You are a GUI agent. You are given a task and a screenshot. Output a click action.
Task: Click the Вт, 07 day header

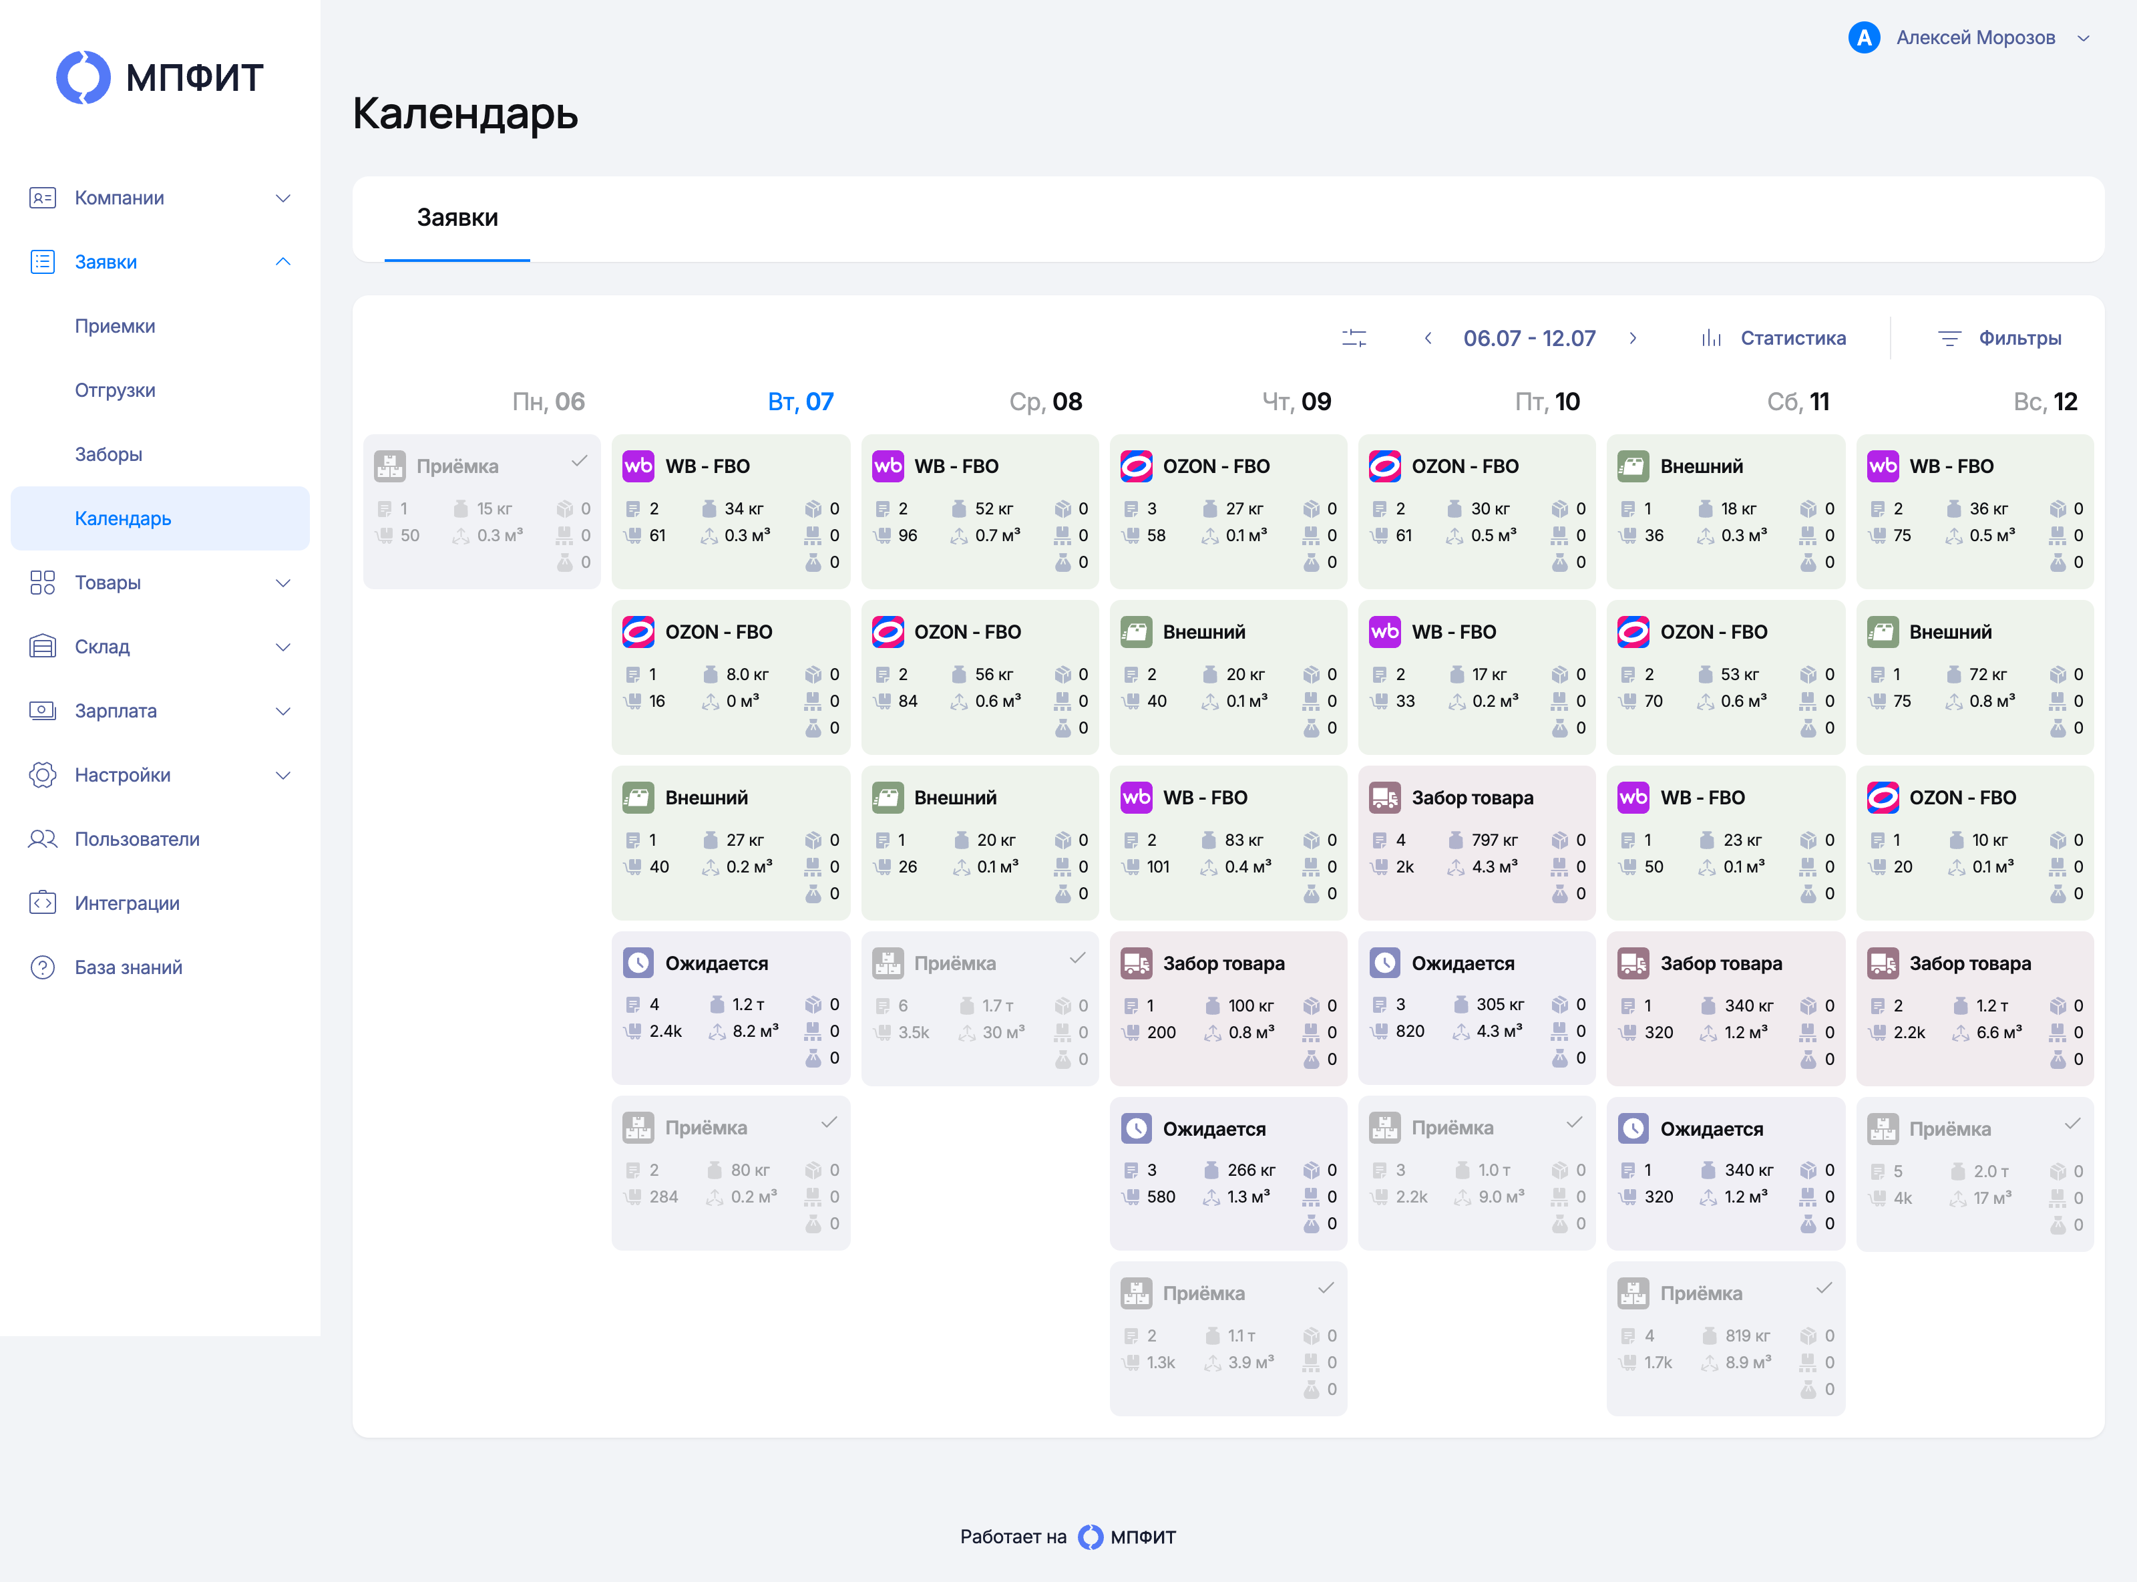pyautogui.click(x=800, y=402)
